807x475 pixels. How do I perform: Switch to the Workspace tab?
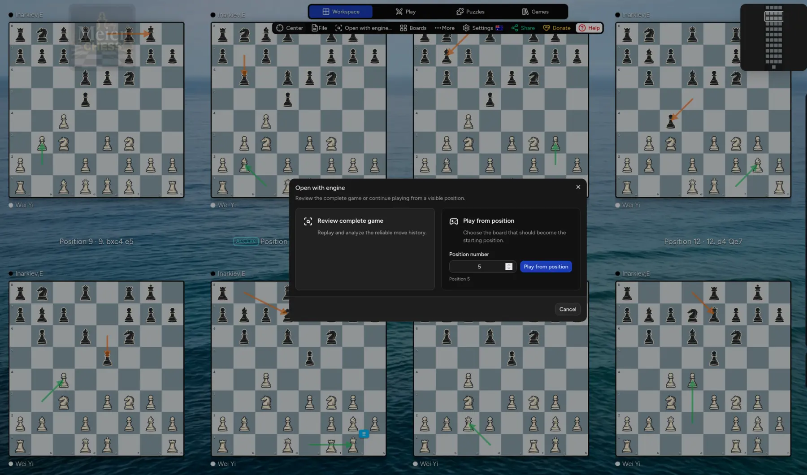(341, 12)
